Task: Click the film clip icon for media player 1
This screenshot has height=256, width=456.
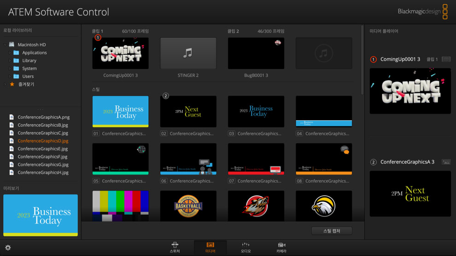Action: (445, 59)
